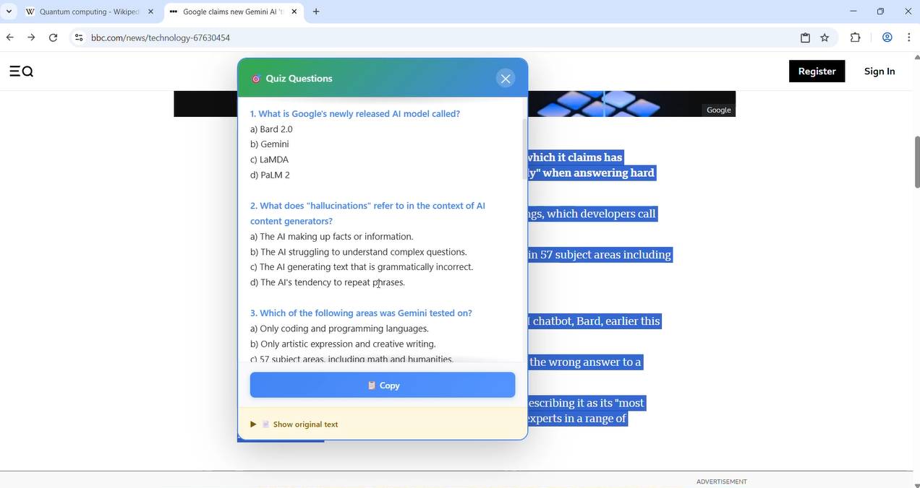
Task: Click the page vertical scrollbar thumb
Action: (x=917, y=162)
